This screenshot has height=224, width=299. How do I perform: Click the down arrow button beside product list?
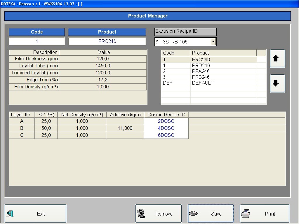(x=277, y=83)
